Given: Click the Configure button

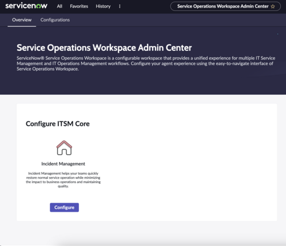Looking at the screenshot, I should [x=64, y=207].
